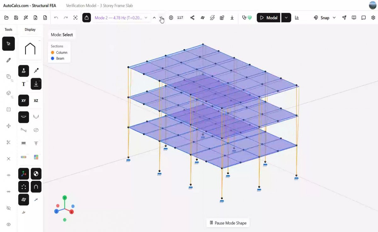Click the orange Column legend swatch
The height and width of the screenshot is (232, 378).
(x=53, y=53)
